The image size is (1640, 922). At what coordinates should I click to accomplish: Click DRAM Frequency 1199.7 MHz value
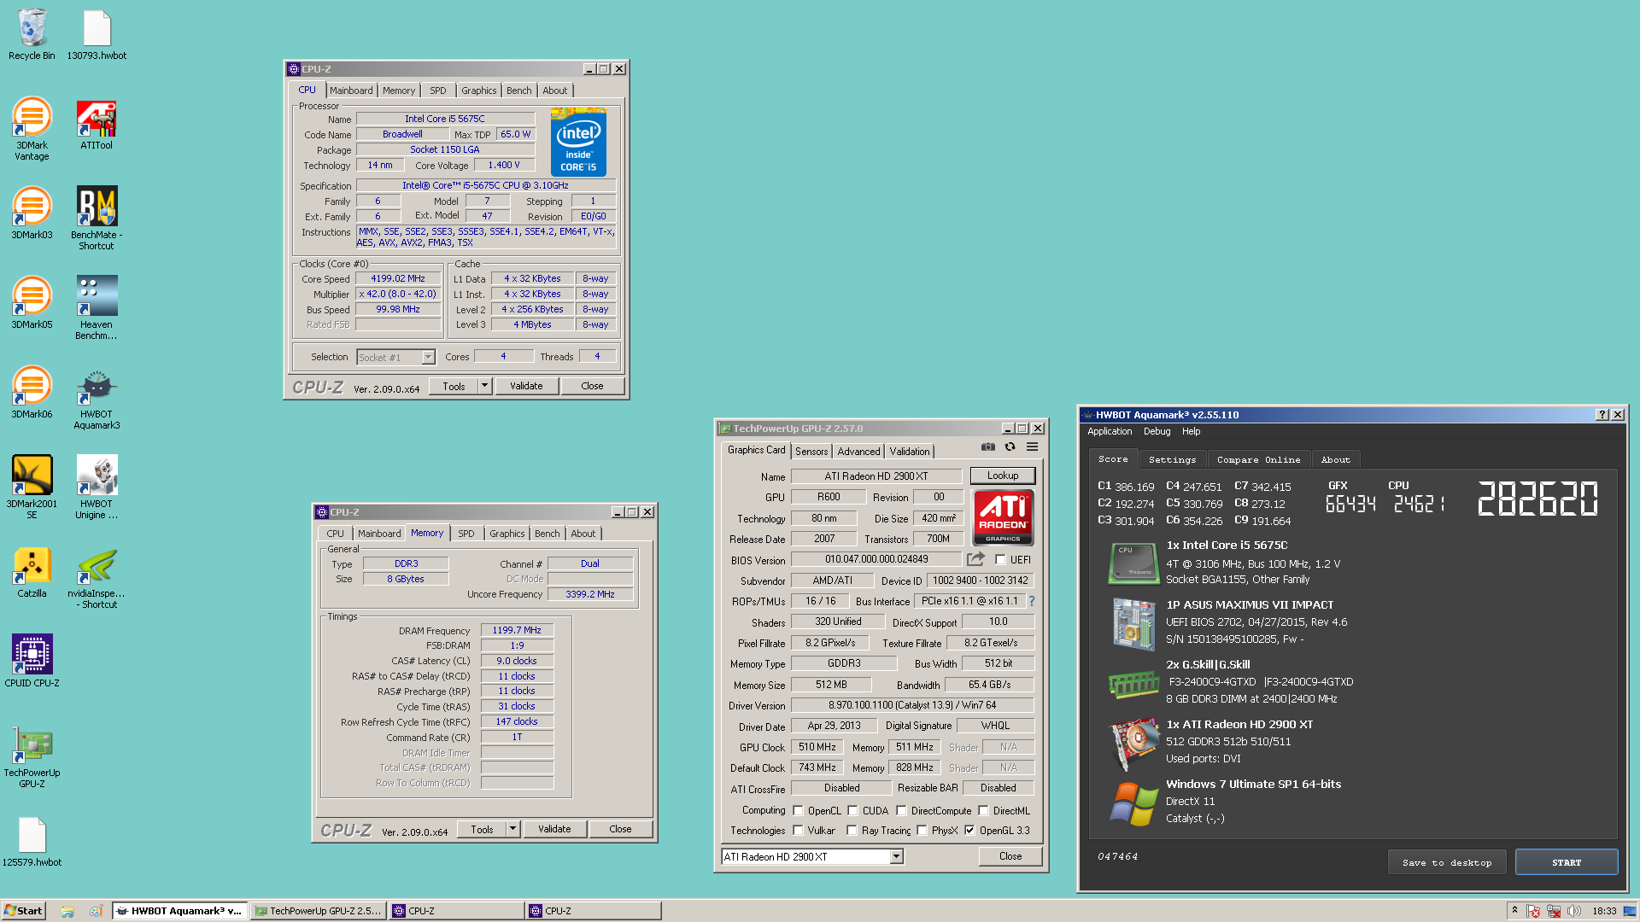pos(517,630)
